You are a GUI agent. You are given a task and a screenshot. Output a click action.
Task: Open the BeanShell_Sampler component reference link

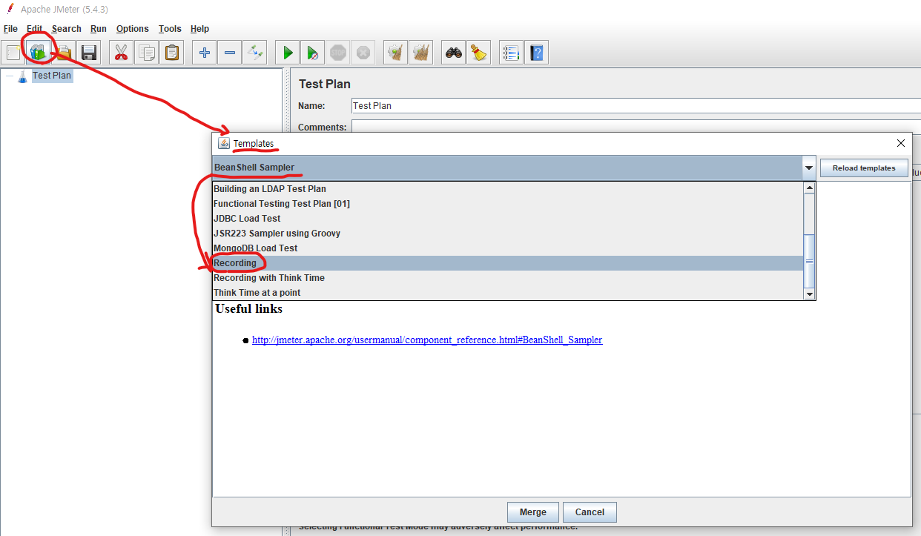pos(427,340)
